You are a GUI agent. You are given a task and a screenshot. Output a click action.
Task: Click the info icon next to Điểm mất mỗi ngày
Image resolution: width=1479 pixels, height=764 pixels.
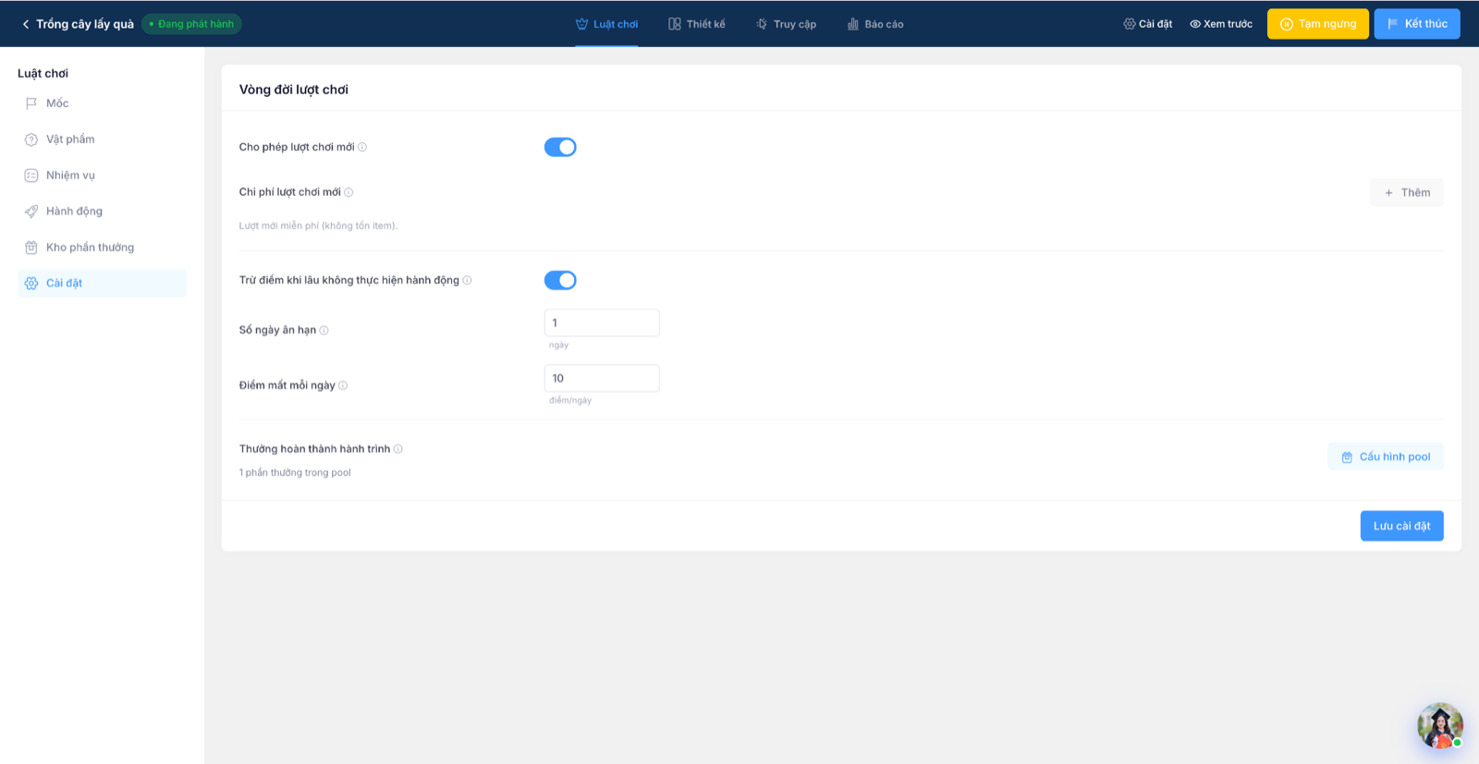pyautogui.click(x=343, y=385)
